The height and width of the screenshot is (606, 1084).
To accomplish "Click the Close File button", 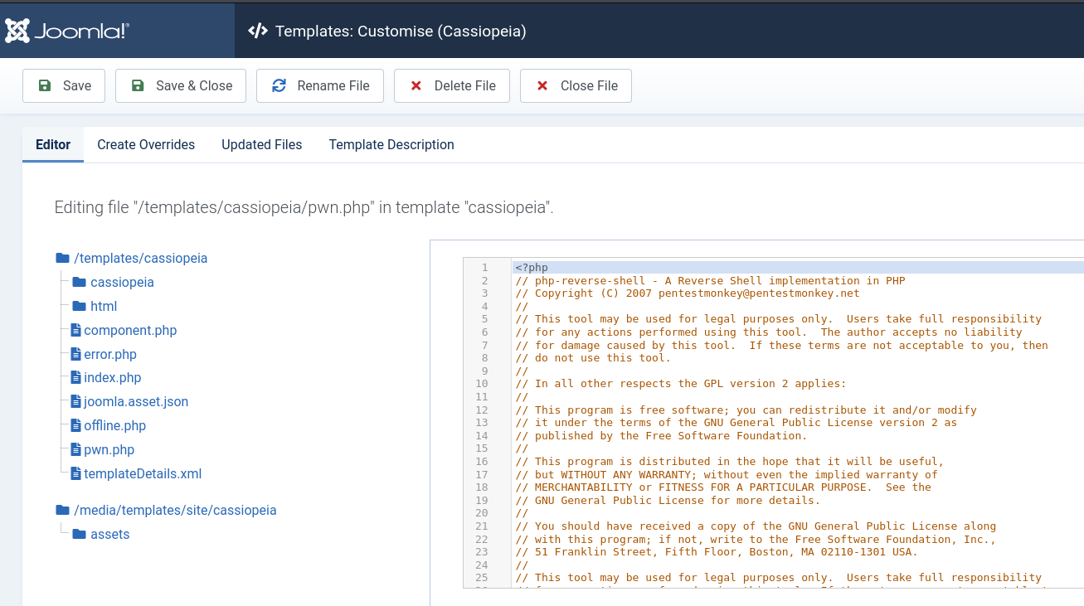I will [x=576, y=85].
